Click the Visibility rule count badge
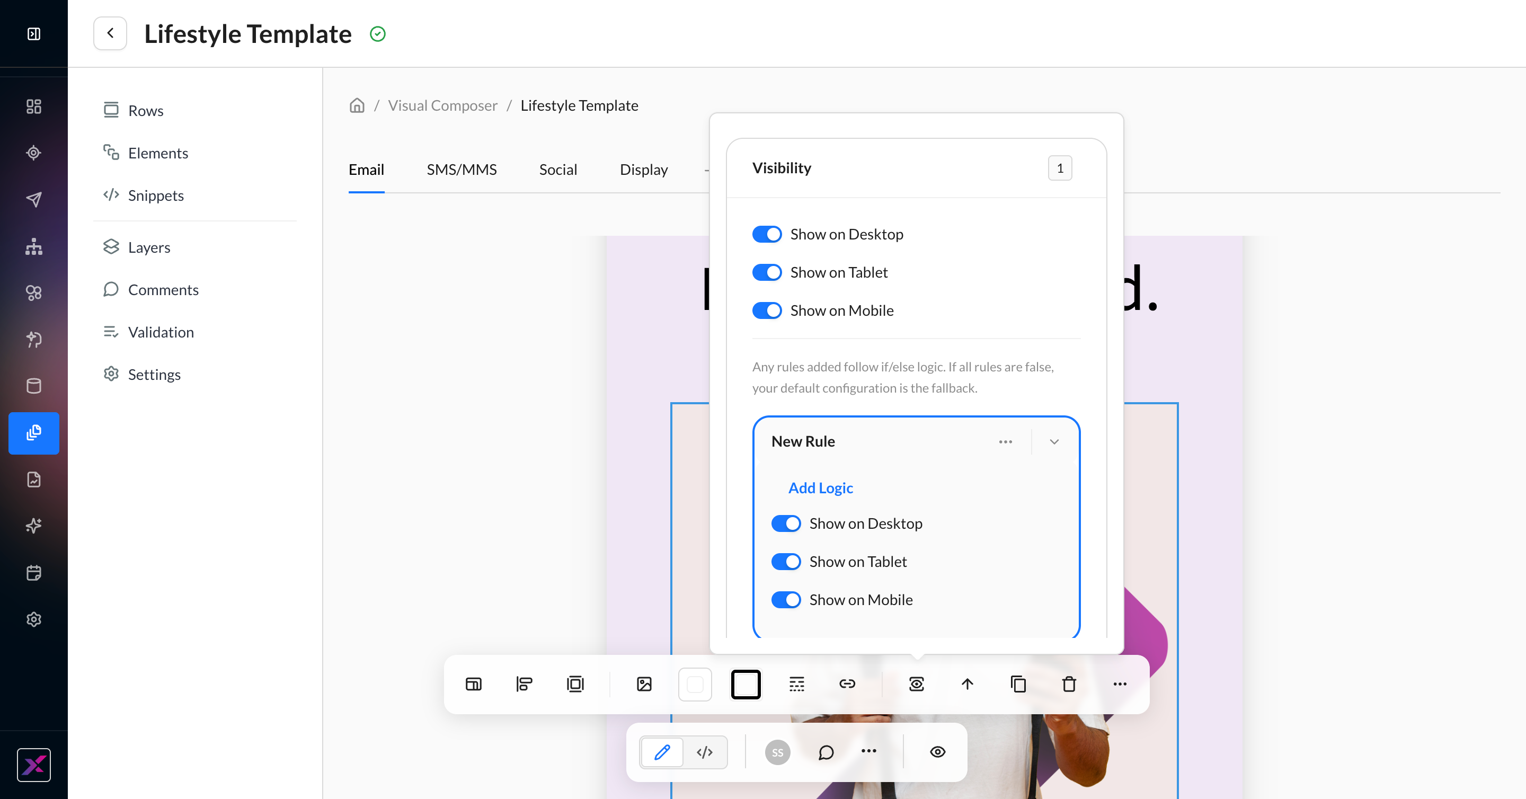Screen dimensions: 1526x799 coord(1060,168)
